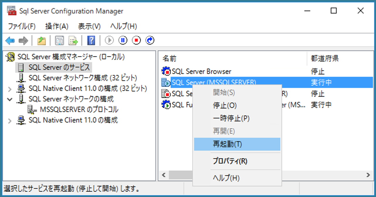Click the SQL Full-text Filter Daemon icon
This screenshot has width=376, height=197.
point(166,105)
